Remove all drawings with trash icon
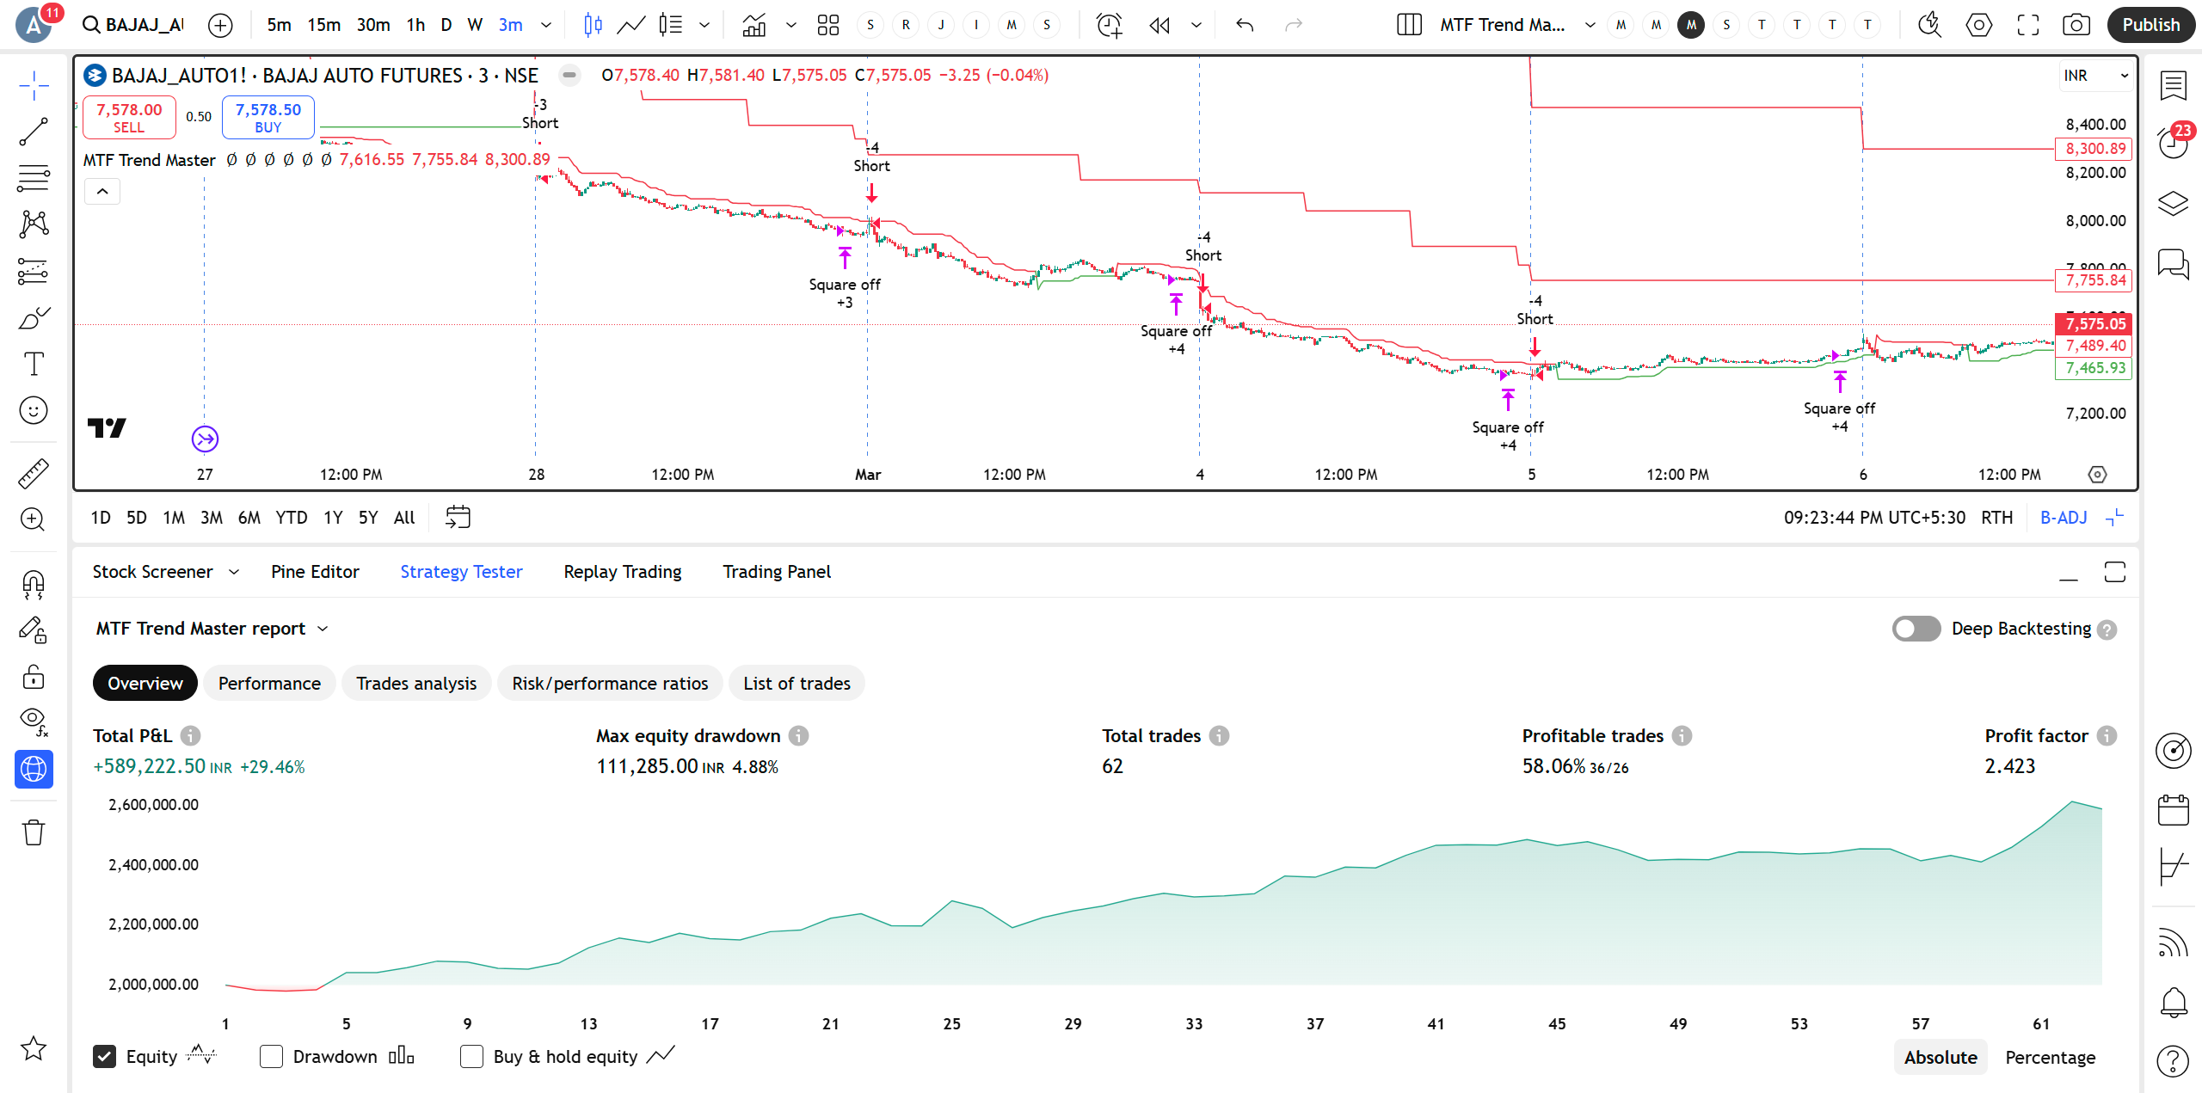The image size is (2202, 1093). coord(34,832)
